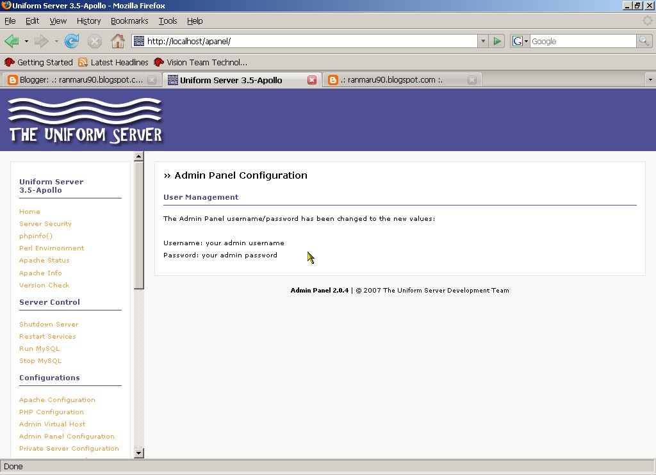Switch to the Blogger ranmaru90 tab
Image resolution: width=656 pixels, height=475 pixels.
click(80, 80)
